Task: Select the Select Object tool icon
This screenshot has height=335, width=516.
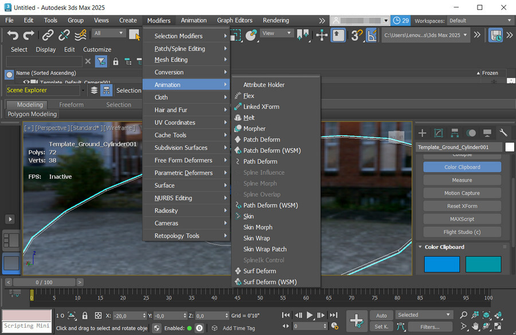Action: coord(134,35)
